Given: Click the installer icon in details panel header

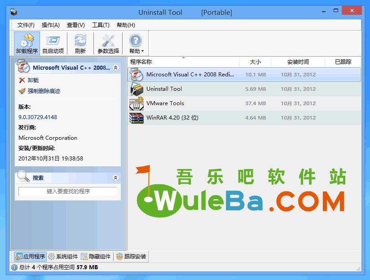Looking at the screenshot, I should pyautogui.click(x=23, y=66).
